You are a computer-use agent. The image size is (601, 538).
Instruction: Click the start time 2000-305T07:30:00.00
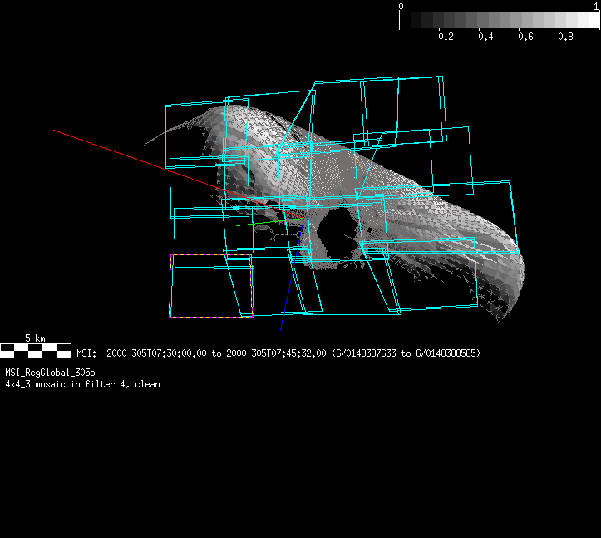pyautogui.click(x=158, y=353)
